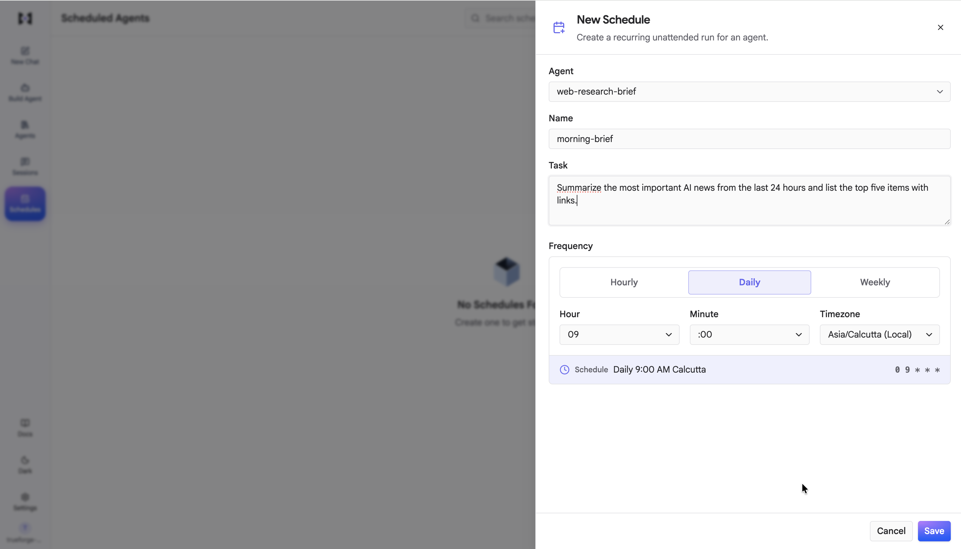This screenshot has width=961, height=549.
Task: Close the New Schedule panel with X
Action: pyautogui.click(x=940, y=27)
